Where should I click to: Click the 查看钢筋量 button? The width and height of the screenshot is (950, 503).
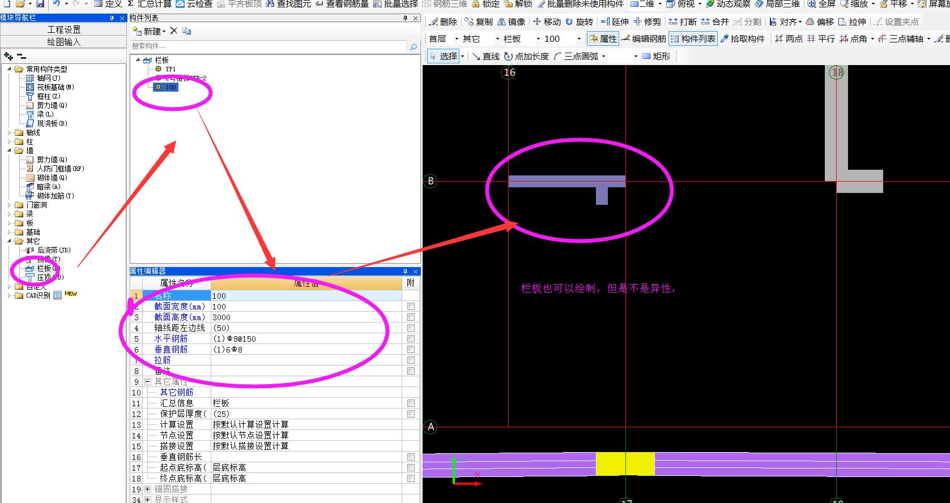click(342, 4)
